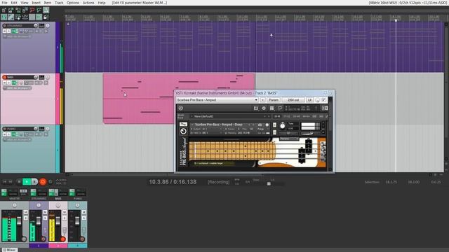Open the FX button on BASS track
This screenshot has height=252, width=449.
[x=13, y=83]
